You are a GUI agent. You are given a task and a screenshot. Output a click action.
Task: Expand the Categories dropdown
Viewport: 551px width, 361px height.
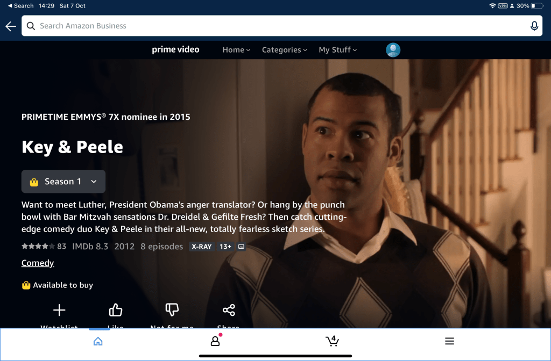tap(284, 50)
